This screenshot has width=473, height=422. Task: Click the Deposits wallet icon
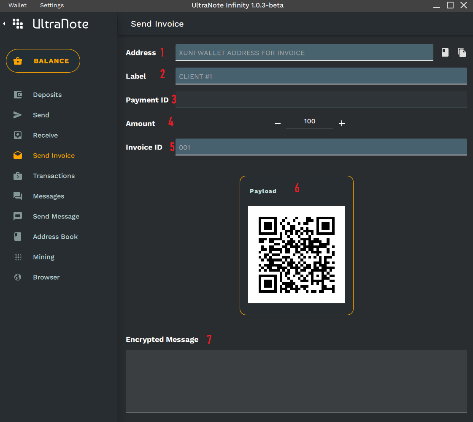coord(18,95)
